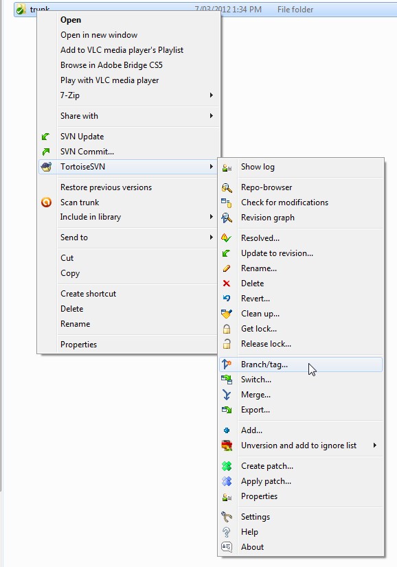Click the red X Delete icon
The height and width of the screenshot is (567, 397).
click(227, 283)
